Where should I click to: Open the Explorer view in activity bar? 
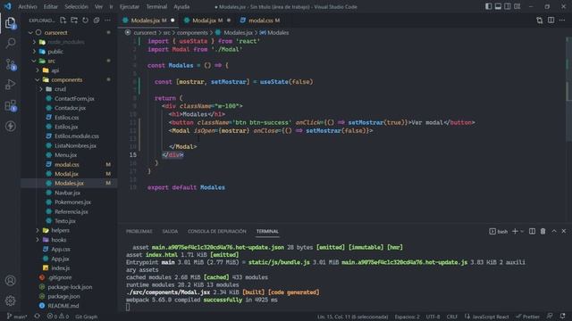[x=11, y=23]
